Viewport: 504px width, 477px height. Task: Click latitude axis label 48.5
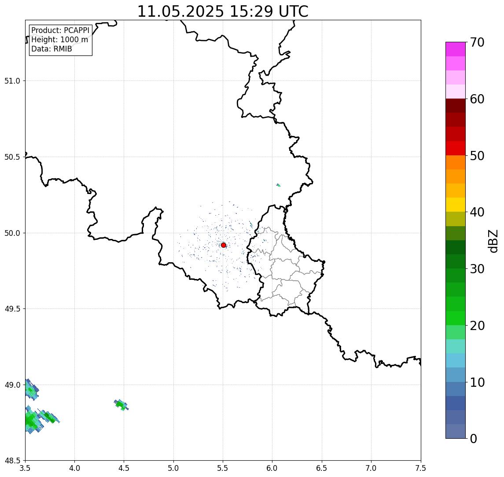point(12,461)
